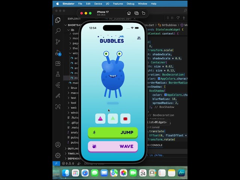Take a Simulator screenshot with camera icon
The width and height of the screenshot is (240, 180).
tap(136, 13)
